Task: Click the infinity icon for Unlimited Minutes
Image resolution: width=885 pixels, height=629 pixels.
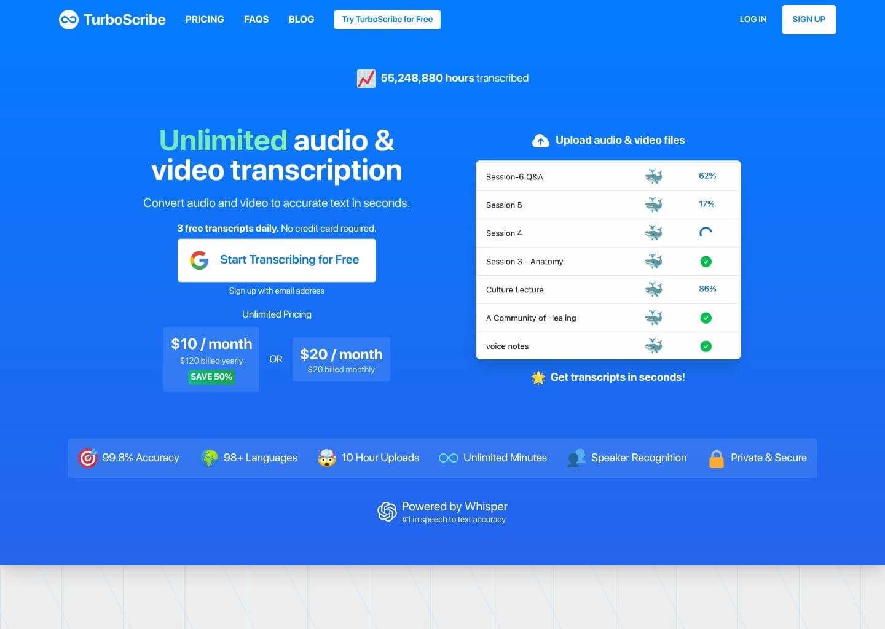Action: pos(449,458)
